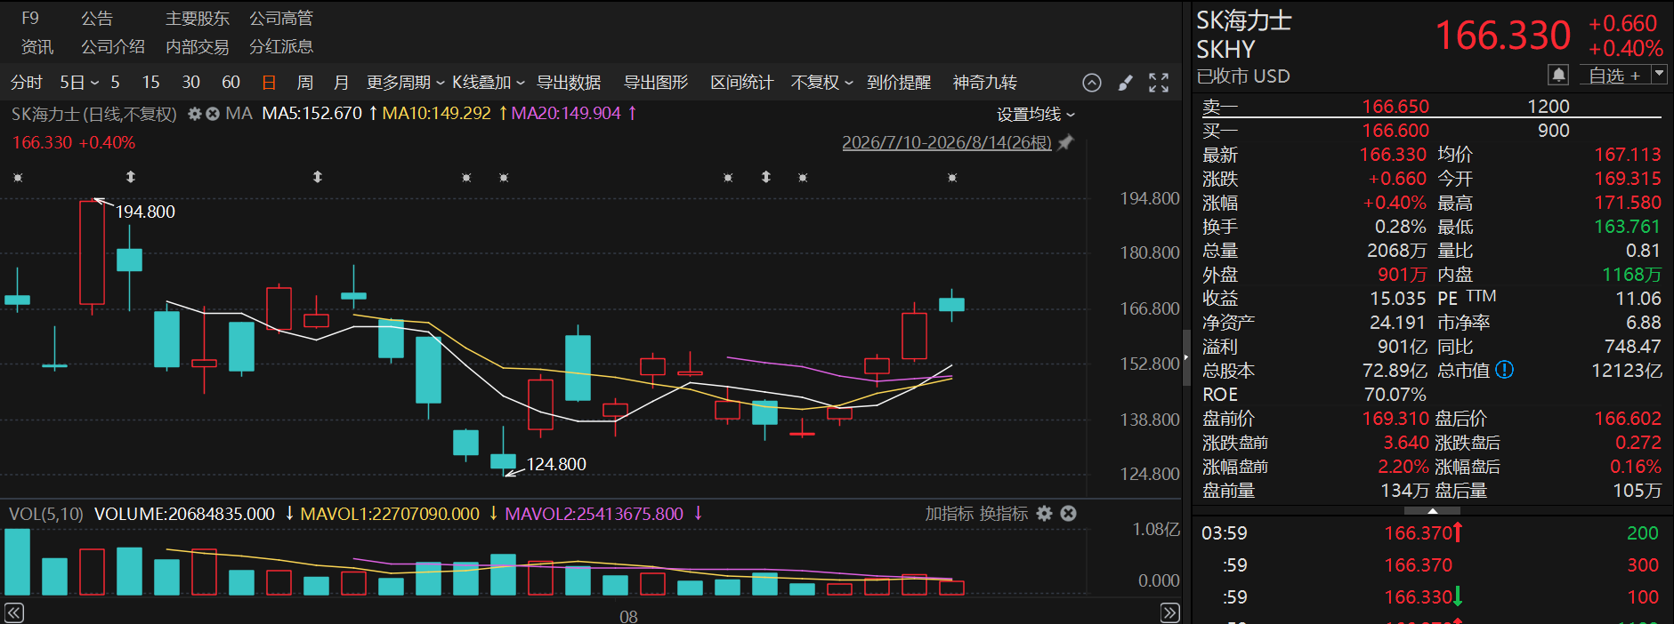Open 分红派息 dividend info
Screen dimensions: 1674x624
click(281, 46)
